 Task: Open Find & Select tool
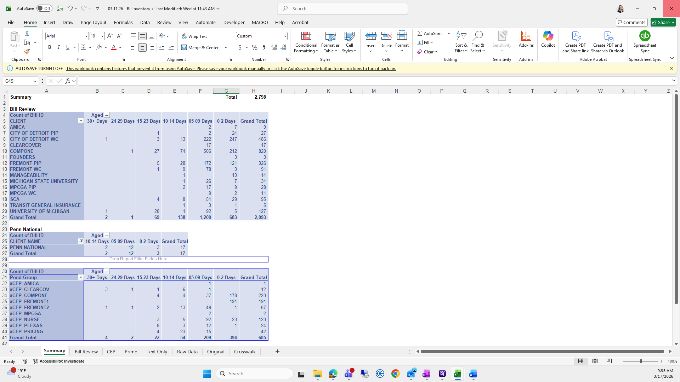477,42
